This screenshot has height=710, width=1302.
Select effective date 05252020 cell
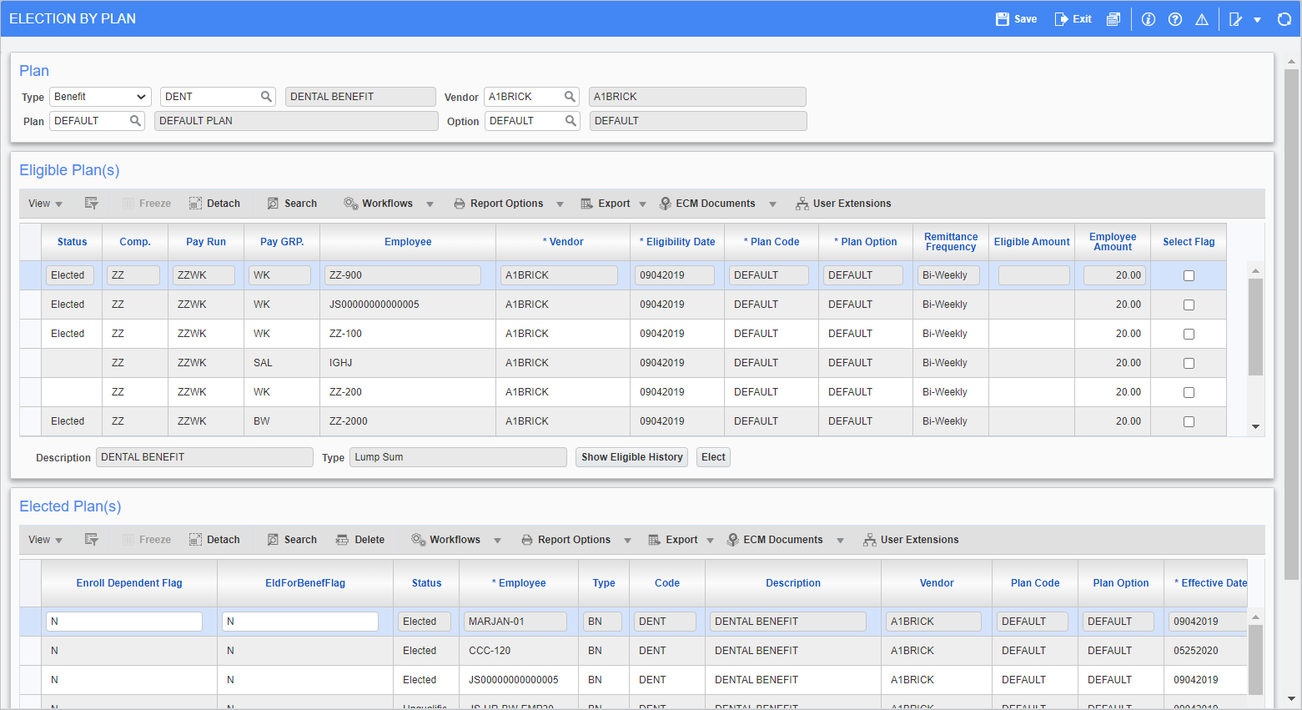point(1206,651)
